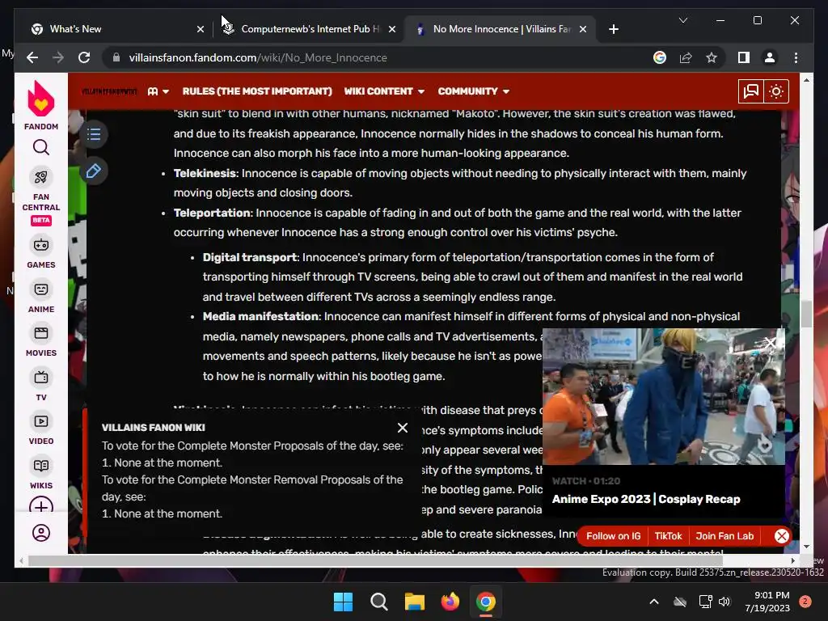Click the horizontal scrollbar thumb

pos(375,561)
